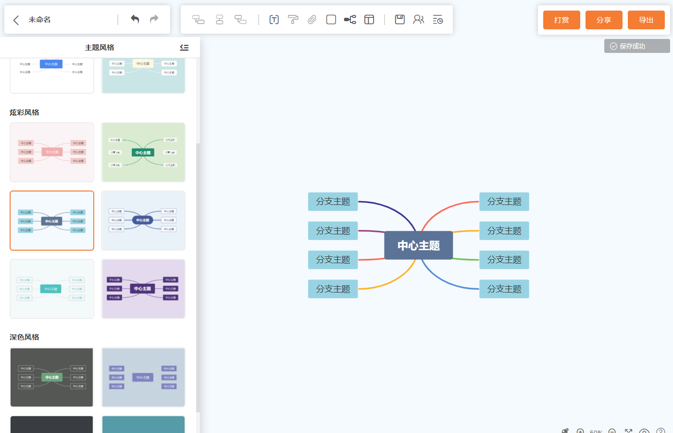Click the 保存成功 status badge
Screen dimensions: 673x433
(637, 46)
